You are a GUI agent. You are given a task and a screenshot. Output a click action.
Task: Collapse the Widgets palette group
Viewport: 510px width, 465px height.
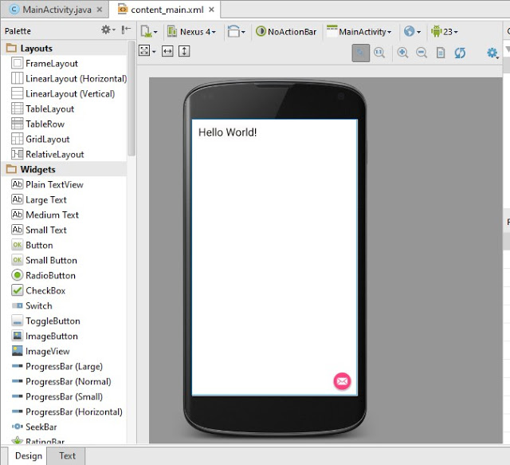tap(65, 169)
